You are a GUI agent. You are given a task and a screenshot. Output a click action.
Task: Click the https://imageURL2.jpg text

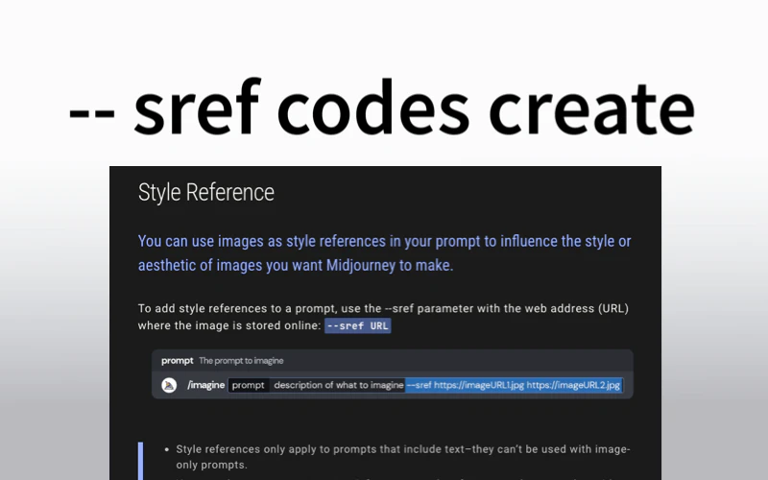573,385
